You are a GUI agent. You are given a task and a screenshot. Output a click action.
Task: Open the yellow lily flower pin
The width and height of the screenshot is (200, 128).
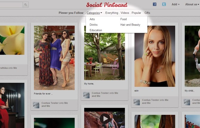tap(12, 40)
